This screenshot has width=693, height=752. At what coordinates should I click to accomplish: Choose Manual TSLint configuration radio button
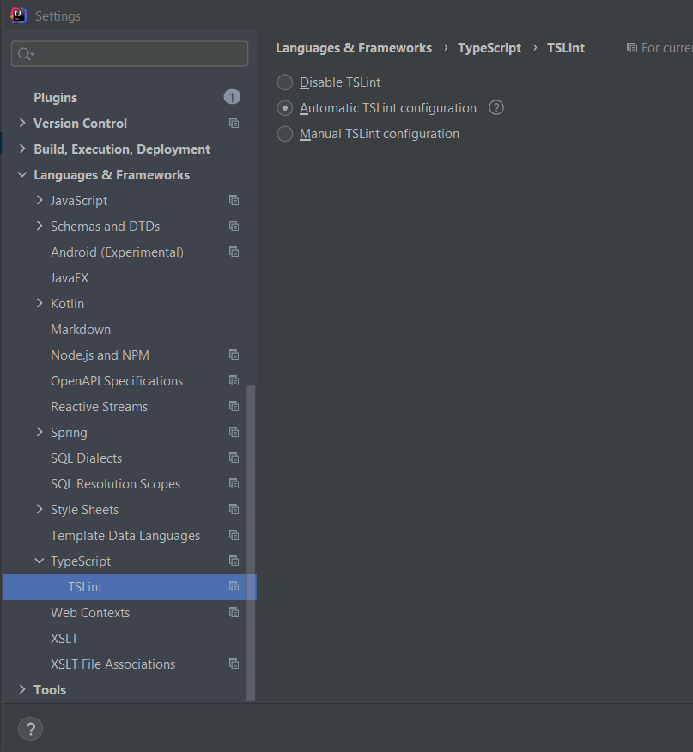284,134
